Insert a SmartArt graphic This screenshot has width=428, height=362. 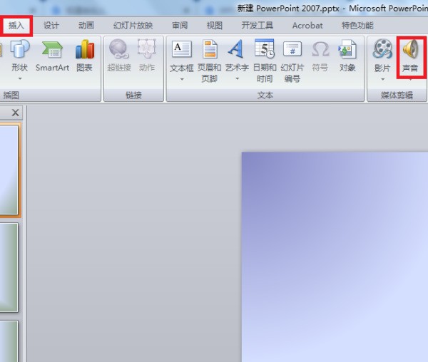52,56
